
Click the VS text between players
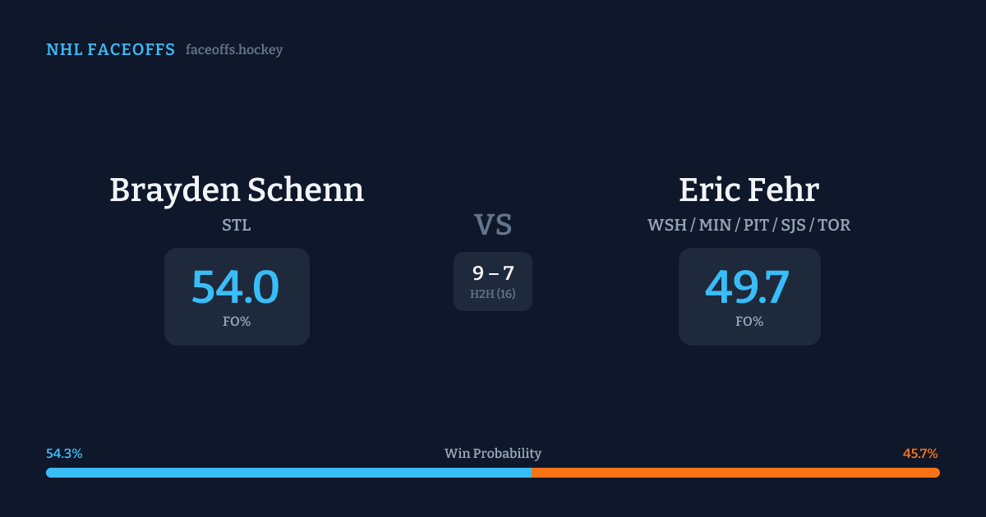(x=493, y=225)
